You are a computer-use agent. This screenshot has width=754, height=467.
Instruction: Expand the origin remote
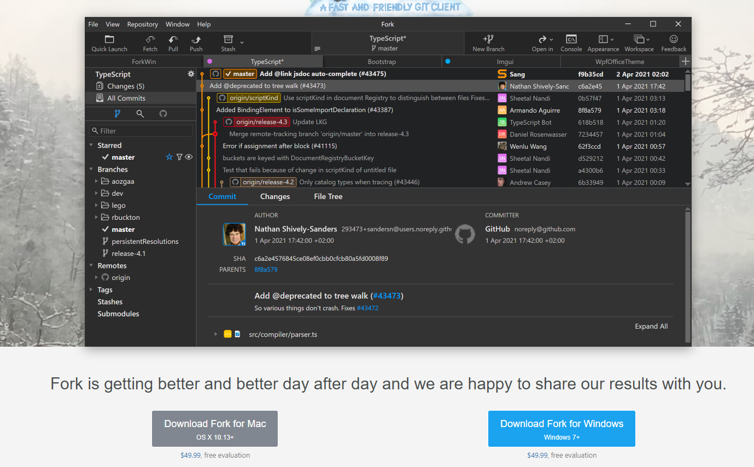coord(97,277)
